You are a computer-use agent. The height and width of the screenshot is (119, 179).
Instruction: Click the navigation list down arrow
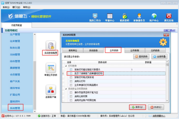(x=35, y=112)
